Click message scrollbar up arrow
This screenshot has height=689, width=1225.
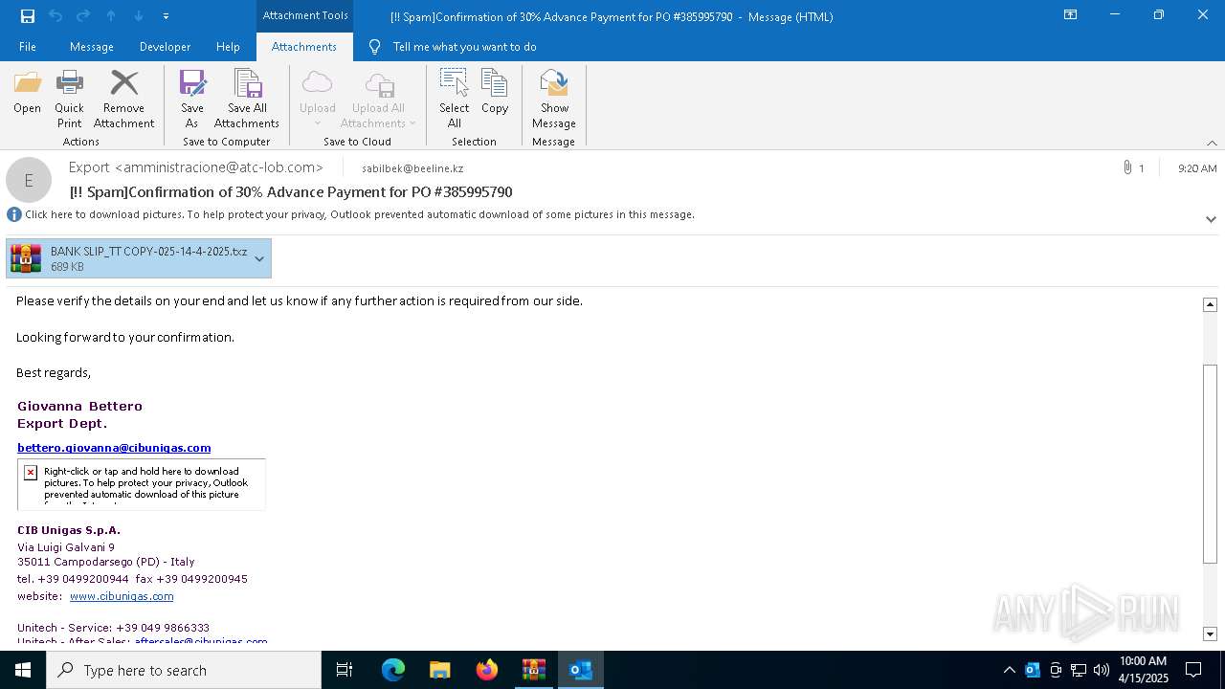pyautogui.click(x=1210, y=304)
